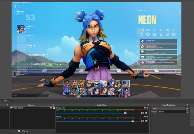The width and height of the screenshot is (194, 134).
Task: Open source properties gear under Sources list
Action: [x=19, y=131]
